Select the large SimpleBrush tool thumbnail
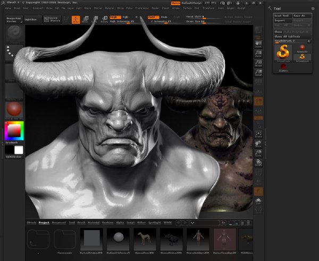This screenshot has height=261, width=319. (x=283, y=53)
